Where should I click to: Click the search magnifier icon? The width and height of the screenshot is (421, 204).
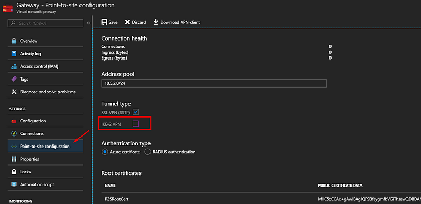tap(13, 23)
